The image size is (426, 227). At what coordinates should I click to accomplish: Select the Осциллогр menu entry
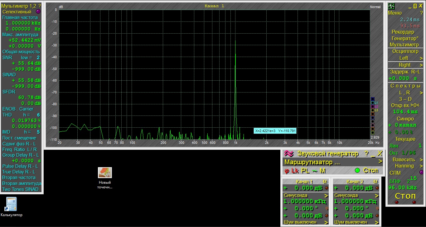[x=405, y=51]
